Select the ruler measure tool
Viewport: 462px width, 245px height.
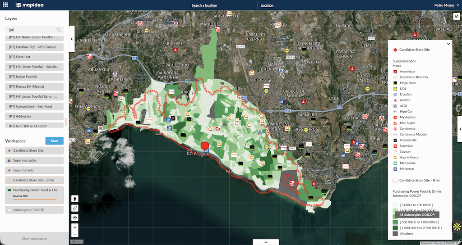point(75,208)
